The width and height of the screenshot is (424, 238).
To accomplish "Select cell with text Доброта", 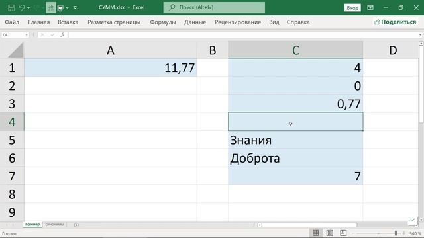I will click(x=295, y=158).
